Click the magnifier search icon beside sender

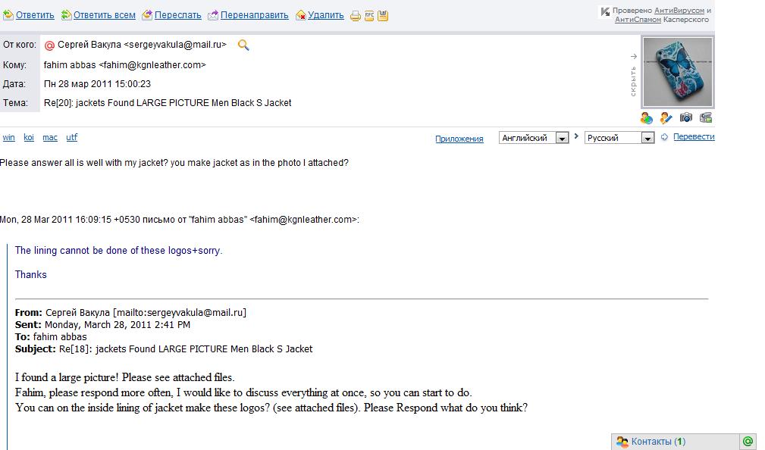[243, 45]
